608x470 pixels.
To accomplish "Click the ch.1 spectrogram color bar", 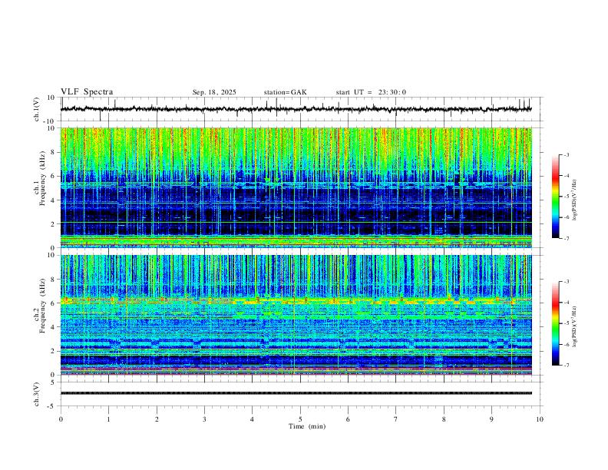I will [555, 197].
